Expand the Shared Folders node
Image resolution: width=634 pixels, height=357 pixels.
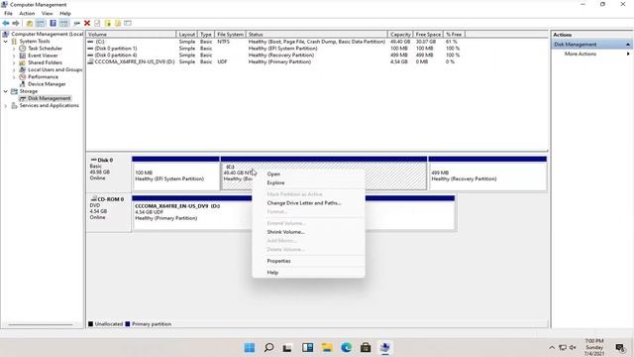pos(14,62)
